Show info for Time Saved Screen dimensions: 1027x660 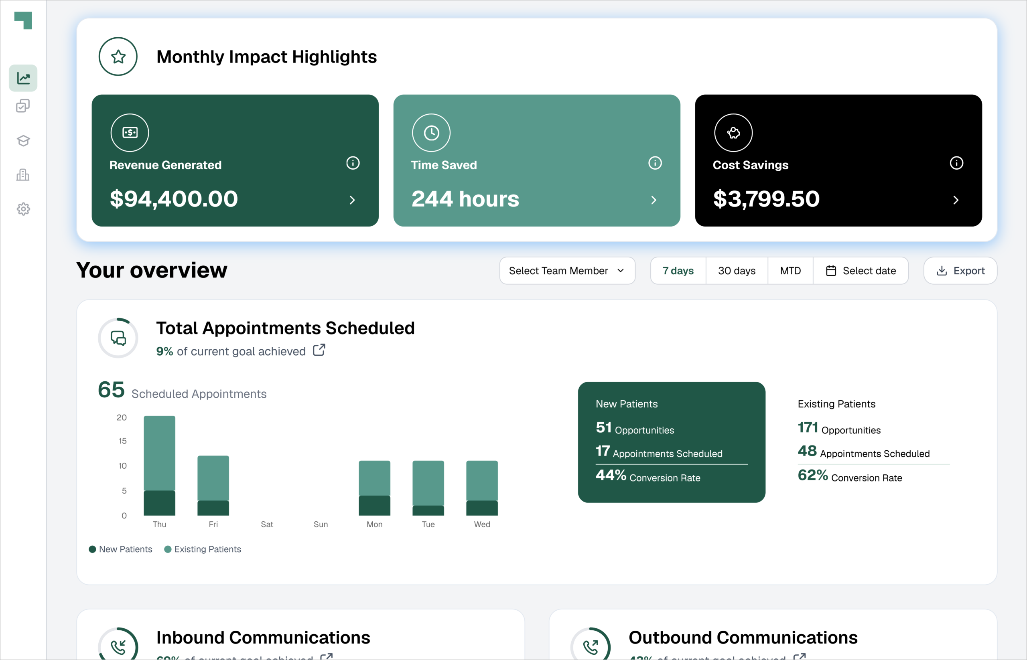coord(655,163)
